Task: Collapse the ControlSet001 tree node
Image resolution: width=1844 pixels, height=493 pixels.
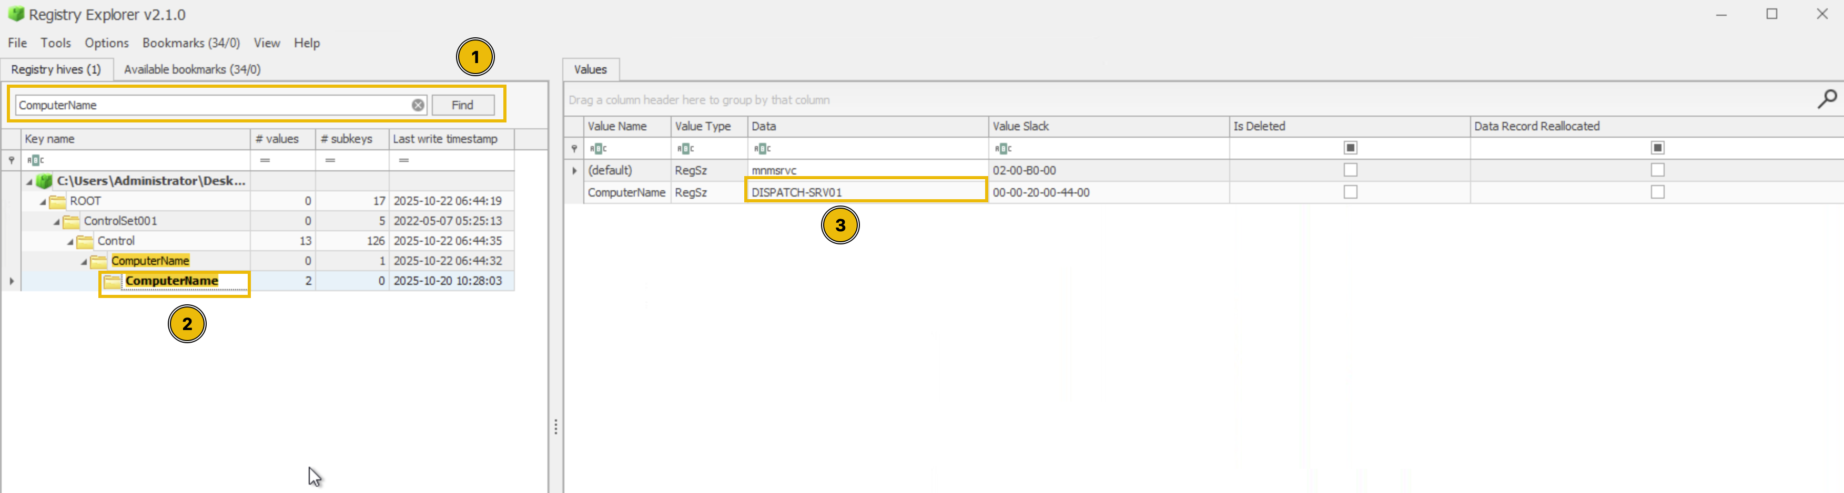Action: [57, 221]
